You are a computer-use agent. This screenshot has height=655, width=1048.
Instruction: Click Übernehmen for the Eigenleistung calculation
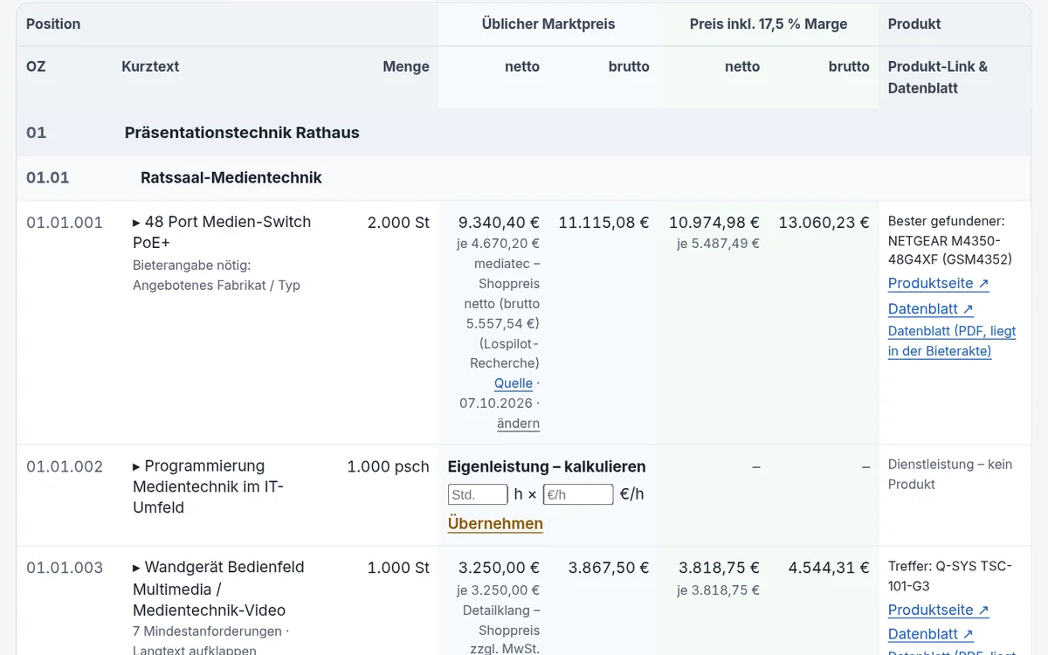coord(495,523)
